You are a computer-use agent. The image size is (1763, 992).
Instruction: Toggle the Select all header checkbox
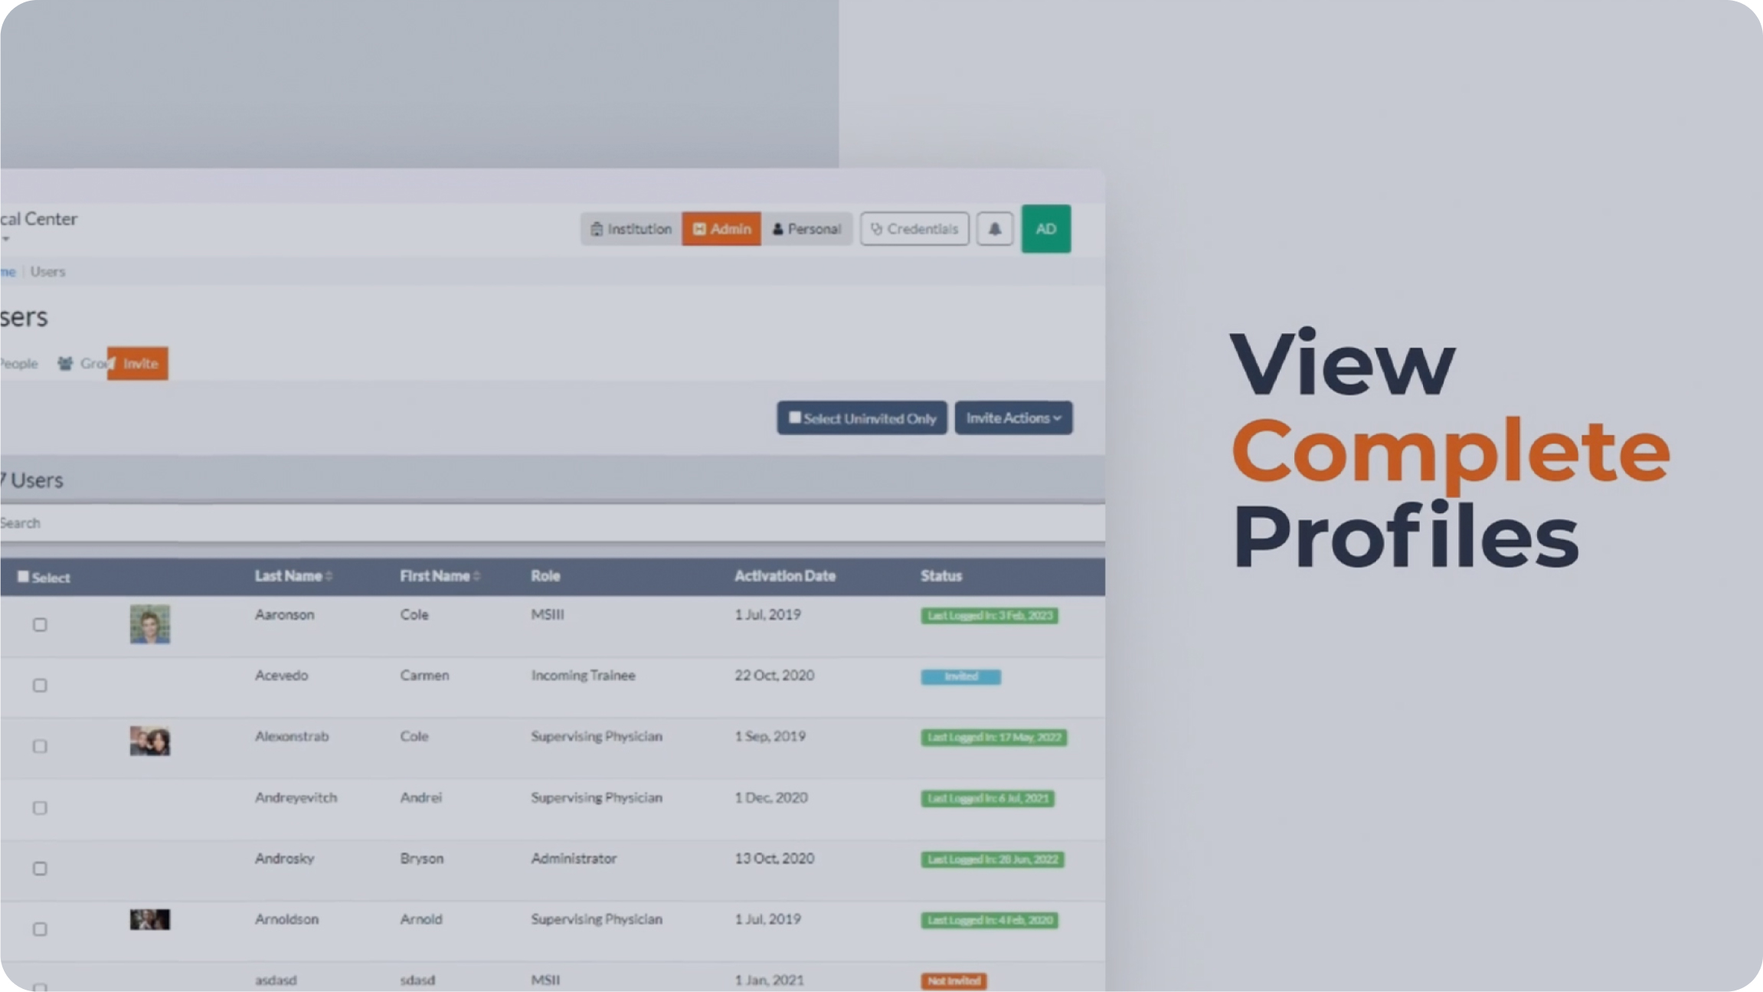24,577
